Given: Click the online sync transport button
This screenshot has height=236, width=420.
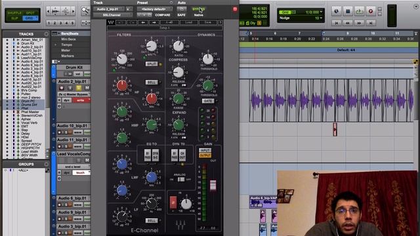Looking at the screenshot, I should 336,11.
